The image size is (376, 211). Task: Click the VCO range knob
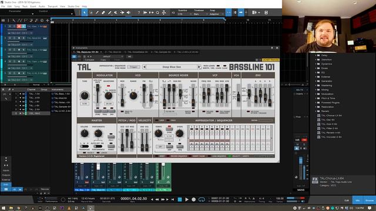(x=133, y=96)
